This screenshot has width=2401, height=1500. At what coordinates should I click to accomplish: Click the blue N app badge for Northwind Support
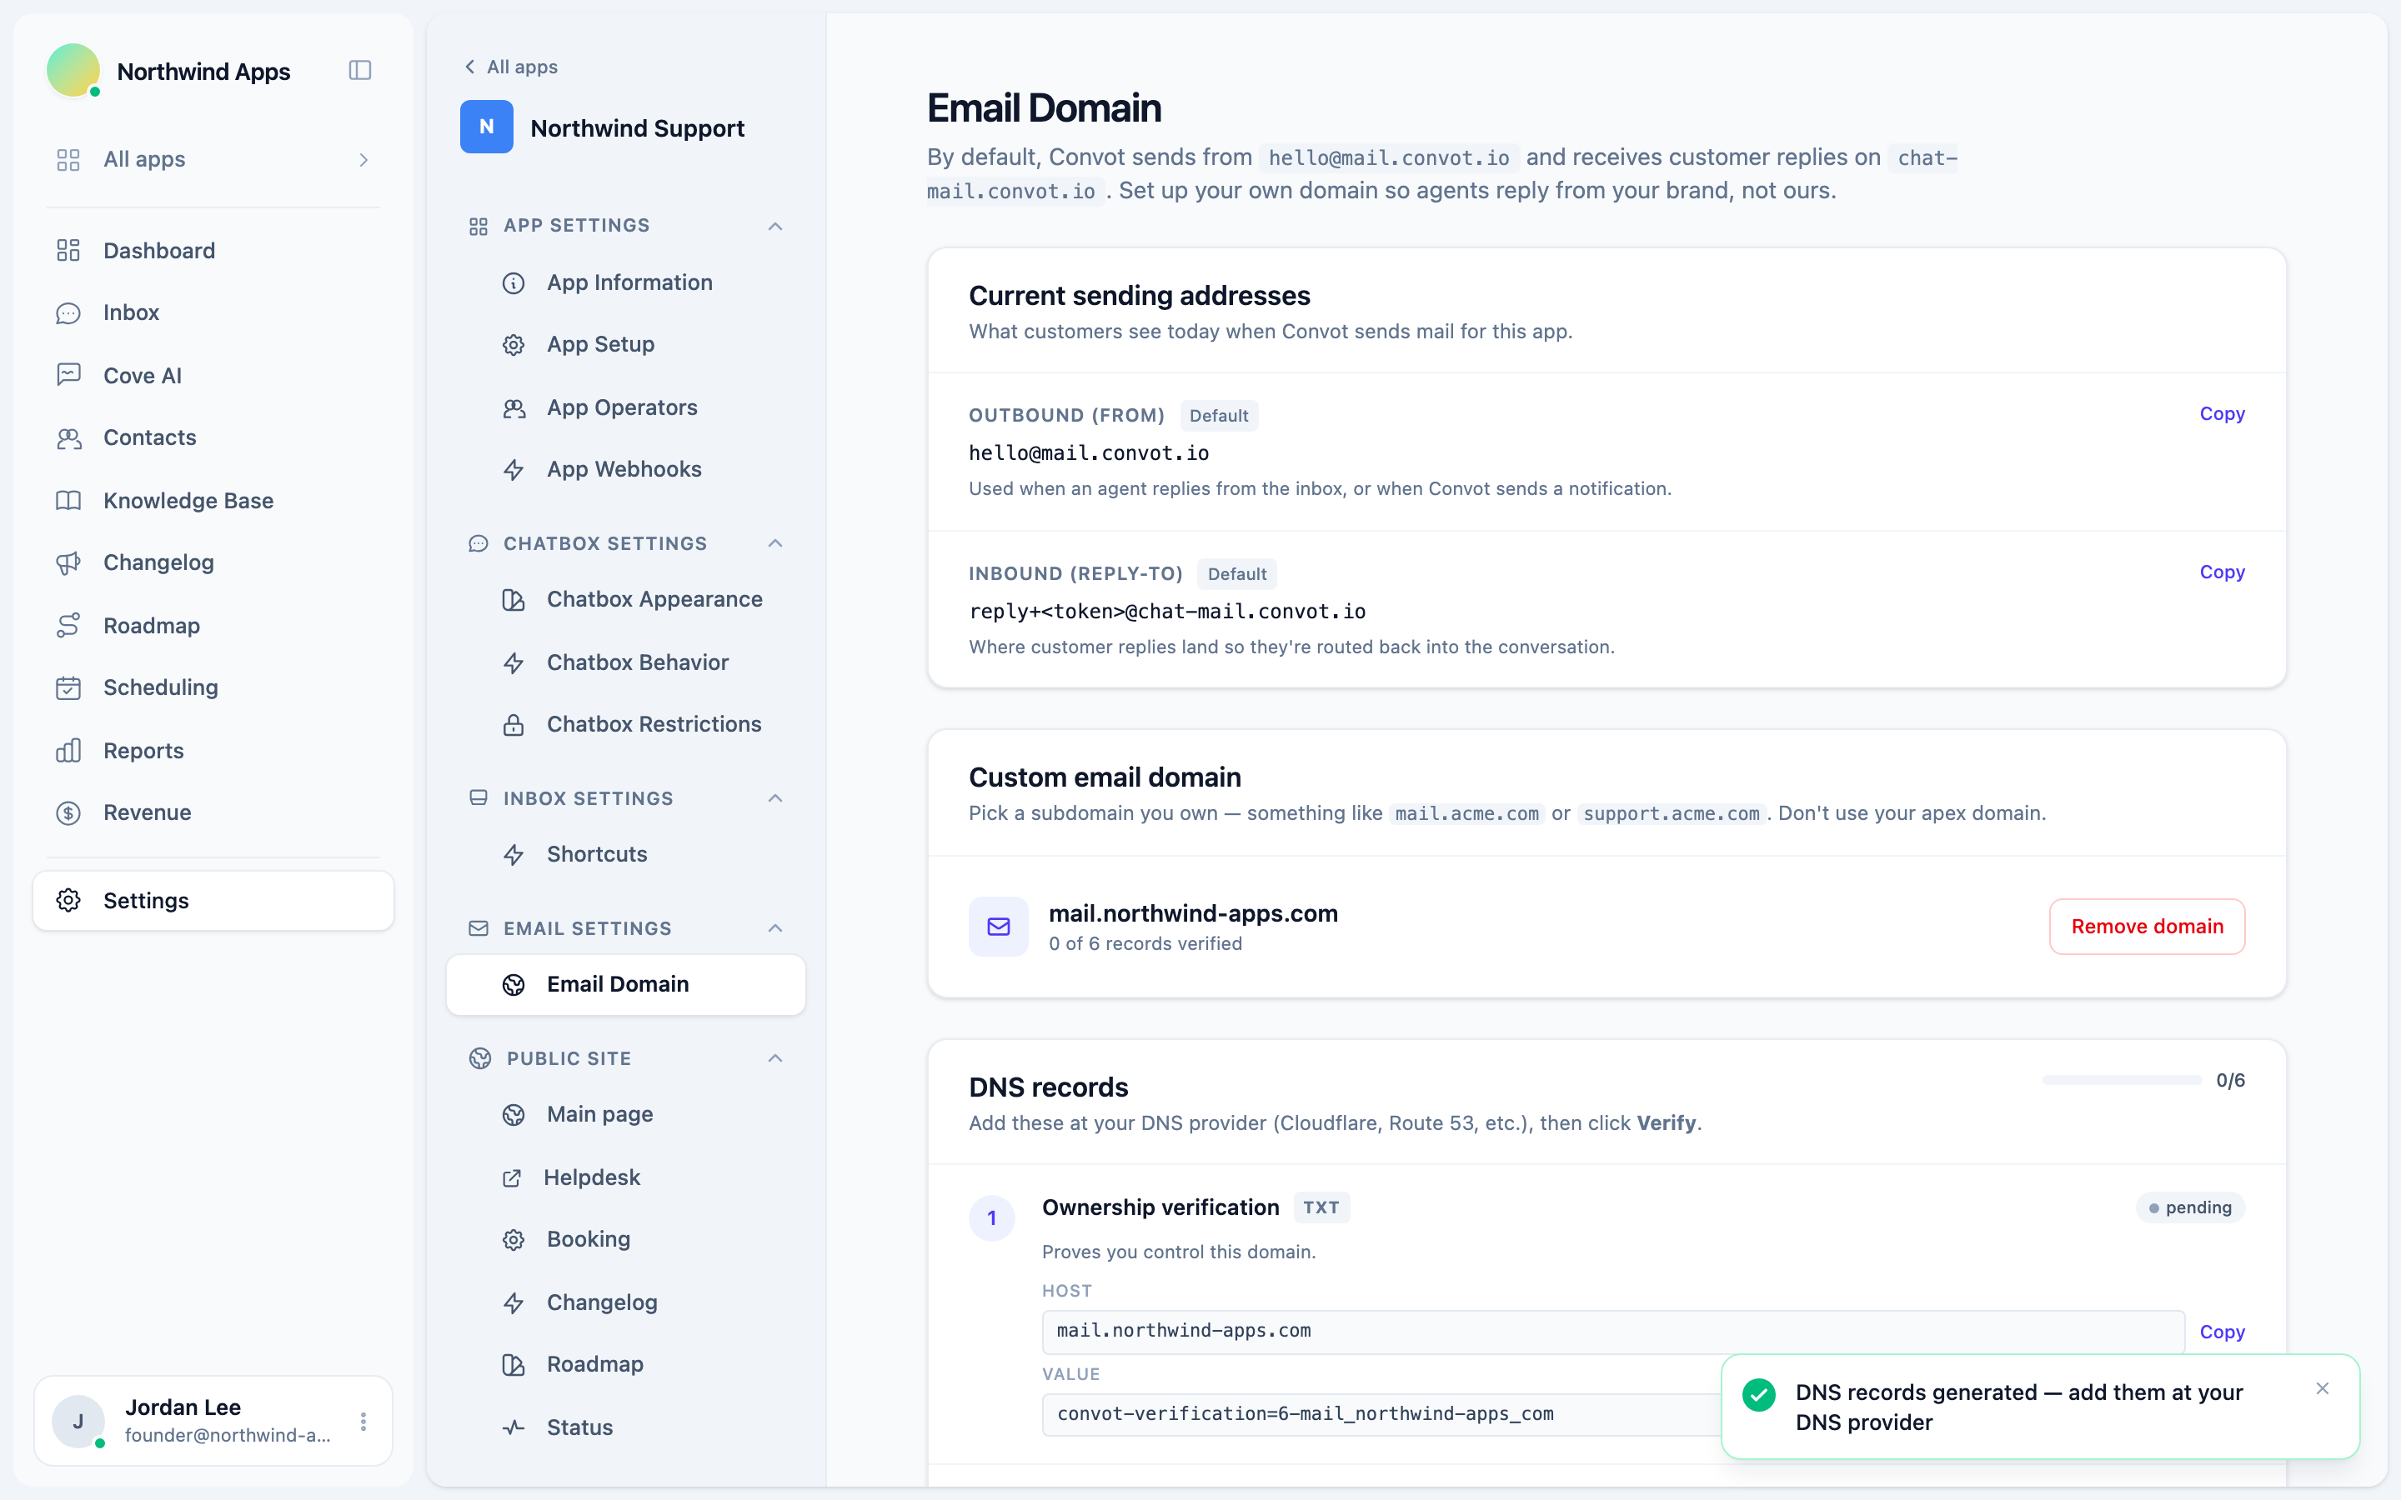[x=486, y=127]
